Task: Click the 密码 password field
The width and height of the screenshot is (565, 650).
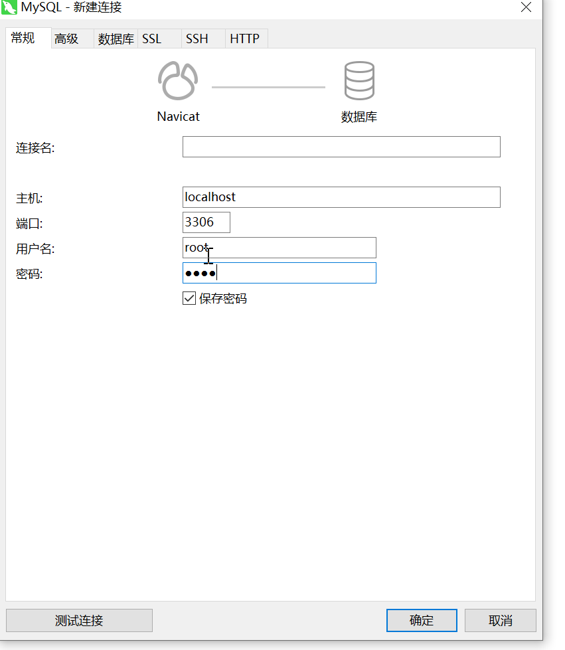Action: [x=279, y=273]
